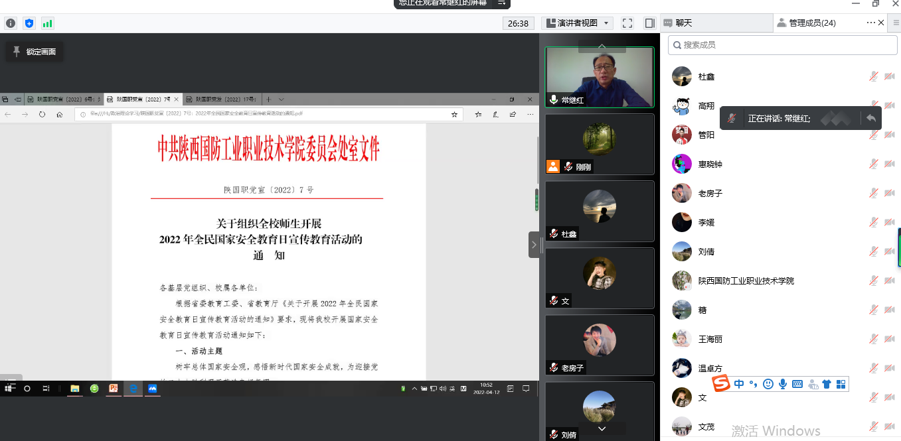The height and width of the screenshot is (441, 901).
Task: Select member 陕西国防工业职业技术学院 in list
Action: pyautogui.click(x=746, y=281)
